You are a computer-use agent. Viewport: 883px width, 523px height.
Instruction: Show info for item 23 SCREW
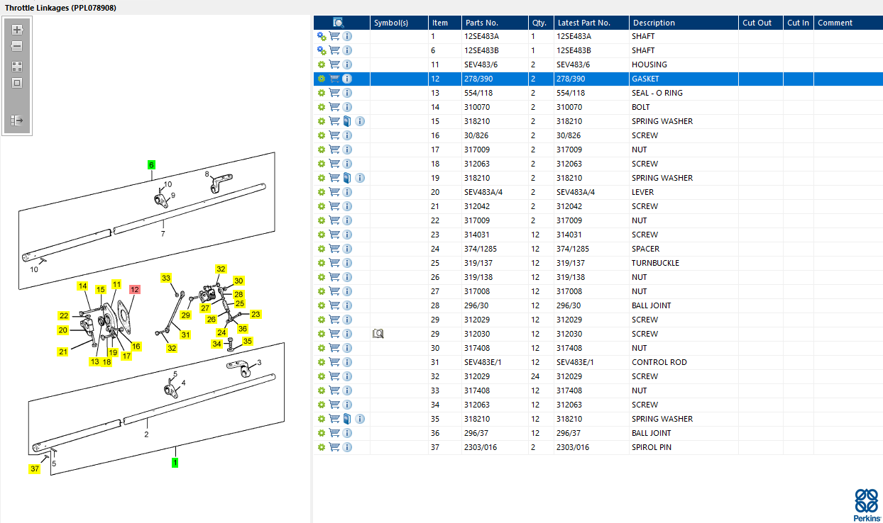pos(347,235)
